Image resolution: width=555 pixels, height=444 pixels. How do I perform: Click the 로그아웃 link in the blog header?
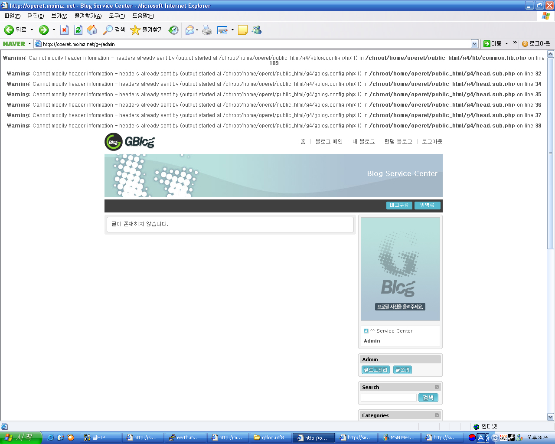tap(432, 142)
